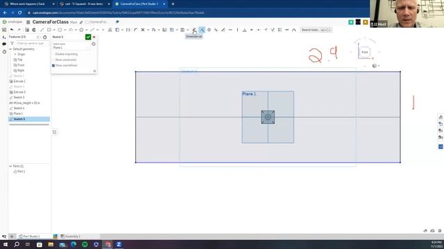The image size is (444, 249).
Task: Select Part 1 in parts list
Action: 21,172
